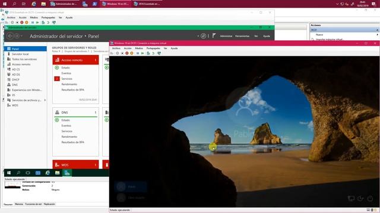Open Ayuda menu in Server Manager header
This screenshot has height=213, width=380.
tap(267, 36)
